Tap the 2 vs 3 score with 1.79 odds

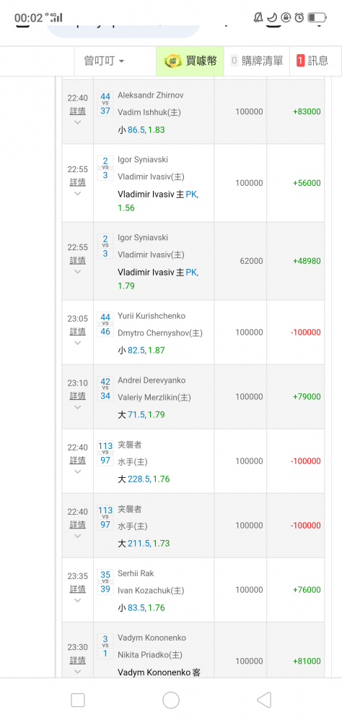(105, 246)
